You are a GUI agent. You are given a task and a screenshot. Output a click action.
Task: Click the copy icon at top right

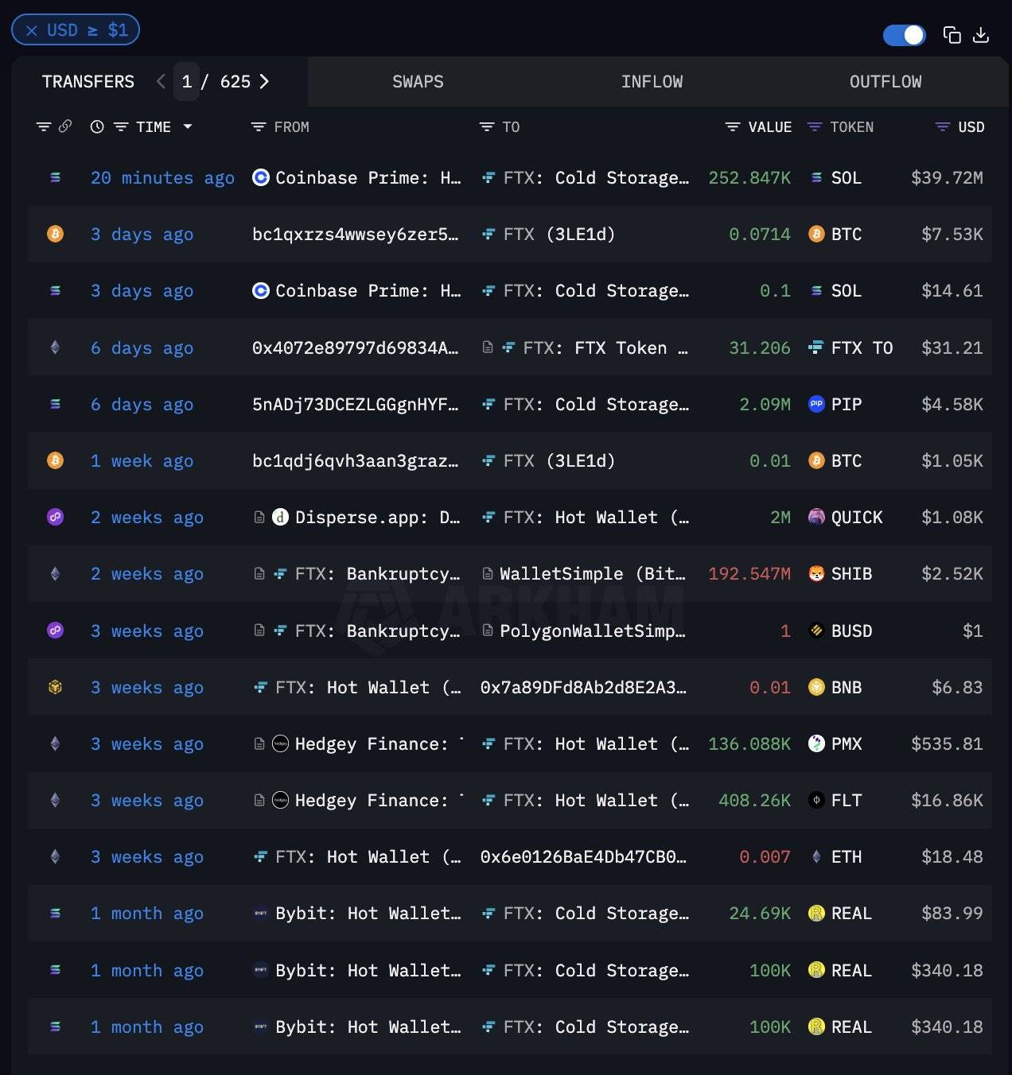(x=952, y=35)
